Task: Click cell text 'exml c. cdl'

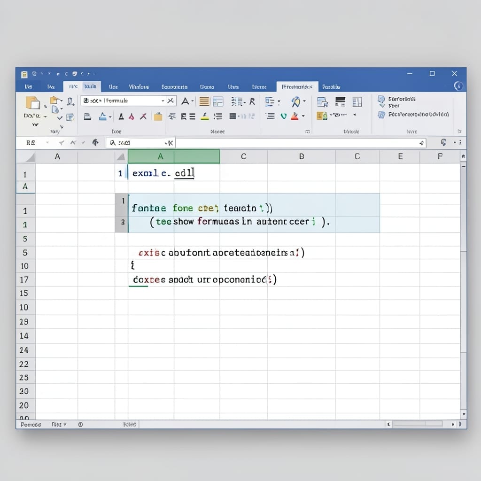Action: pos(163,173)
